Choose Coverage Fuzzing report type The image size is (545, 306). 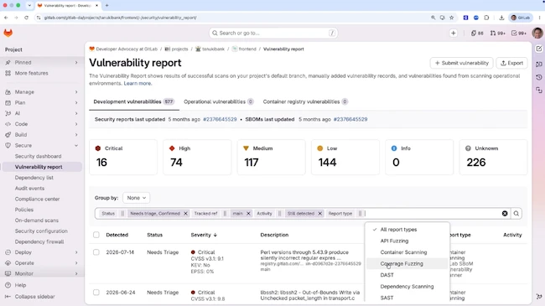(407, 263)
